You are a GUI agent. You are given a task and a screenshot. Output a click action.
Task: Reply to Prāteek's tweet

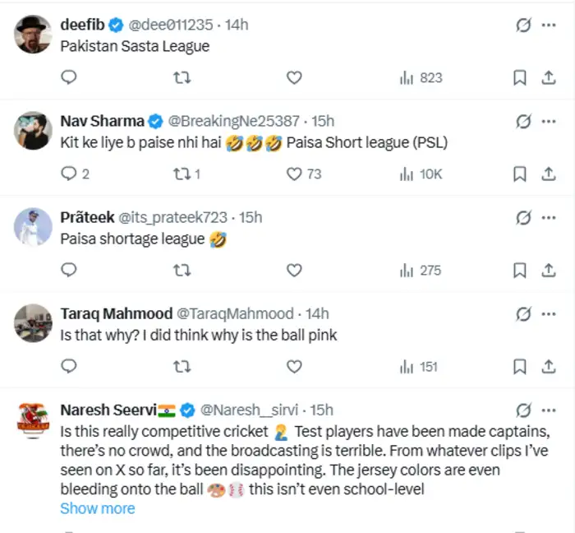tap(70, 270)
